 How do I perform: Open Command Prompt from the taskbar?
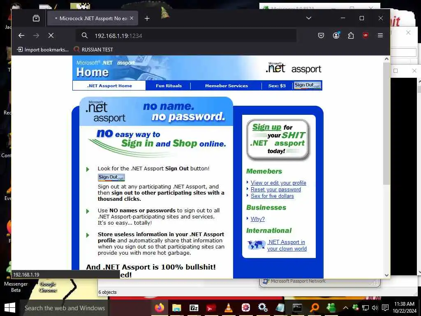pyautogui.click(x=297, y=307)
